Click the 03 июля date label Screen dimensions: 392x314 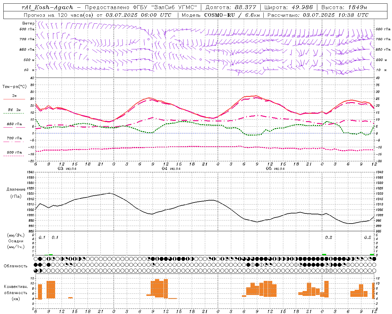pyautogui.click(x=67, y=169)
